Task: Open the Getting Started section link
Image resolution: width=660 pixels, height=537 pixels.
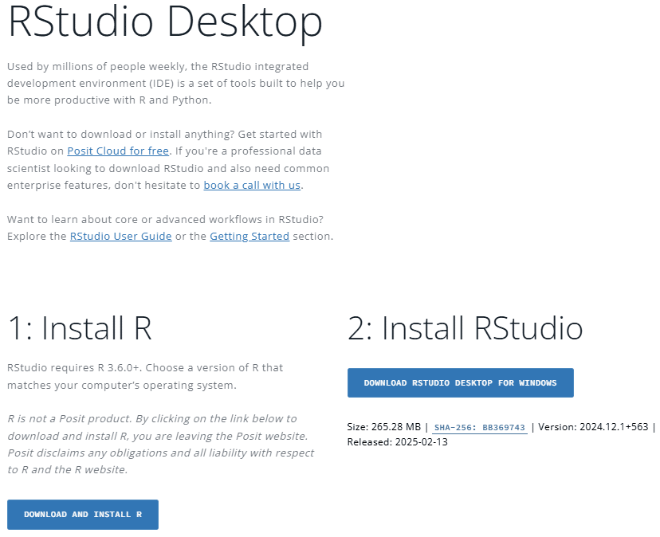Action: 249,236
